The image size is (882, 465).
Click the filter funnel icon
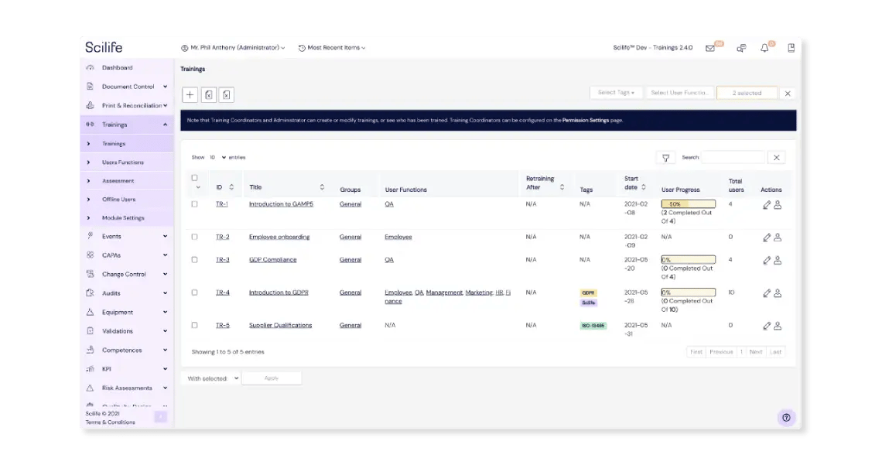pos(665,158)
